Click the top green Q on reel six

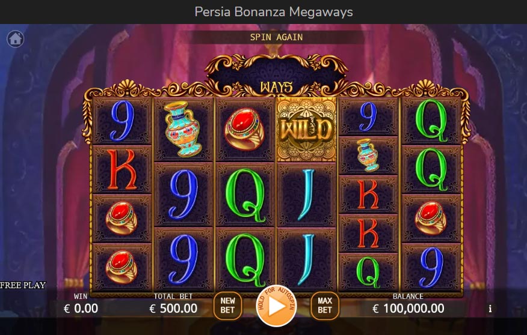point(431,121)
